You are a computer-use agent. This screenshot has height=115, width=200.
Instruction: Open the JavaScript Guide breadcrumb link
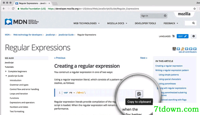click(x=66, y=35)
